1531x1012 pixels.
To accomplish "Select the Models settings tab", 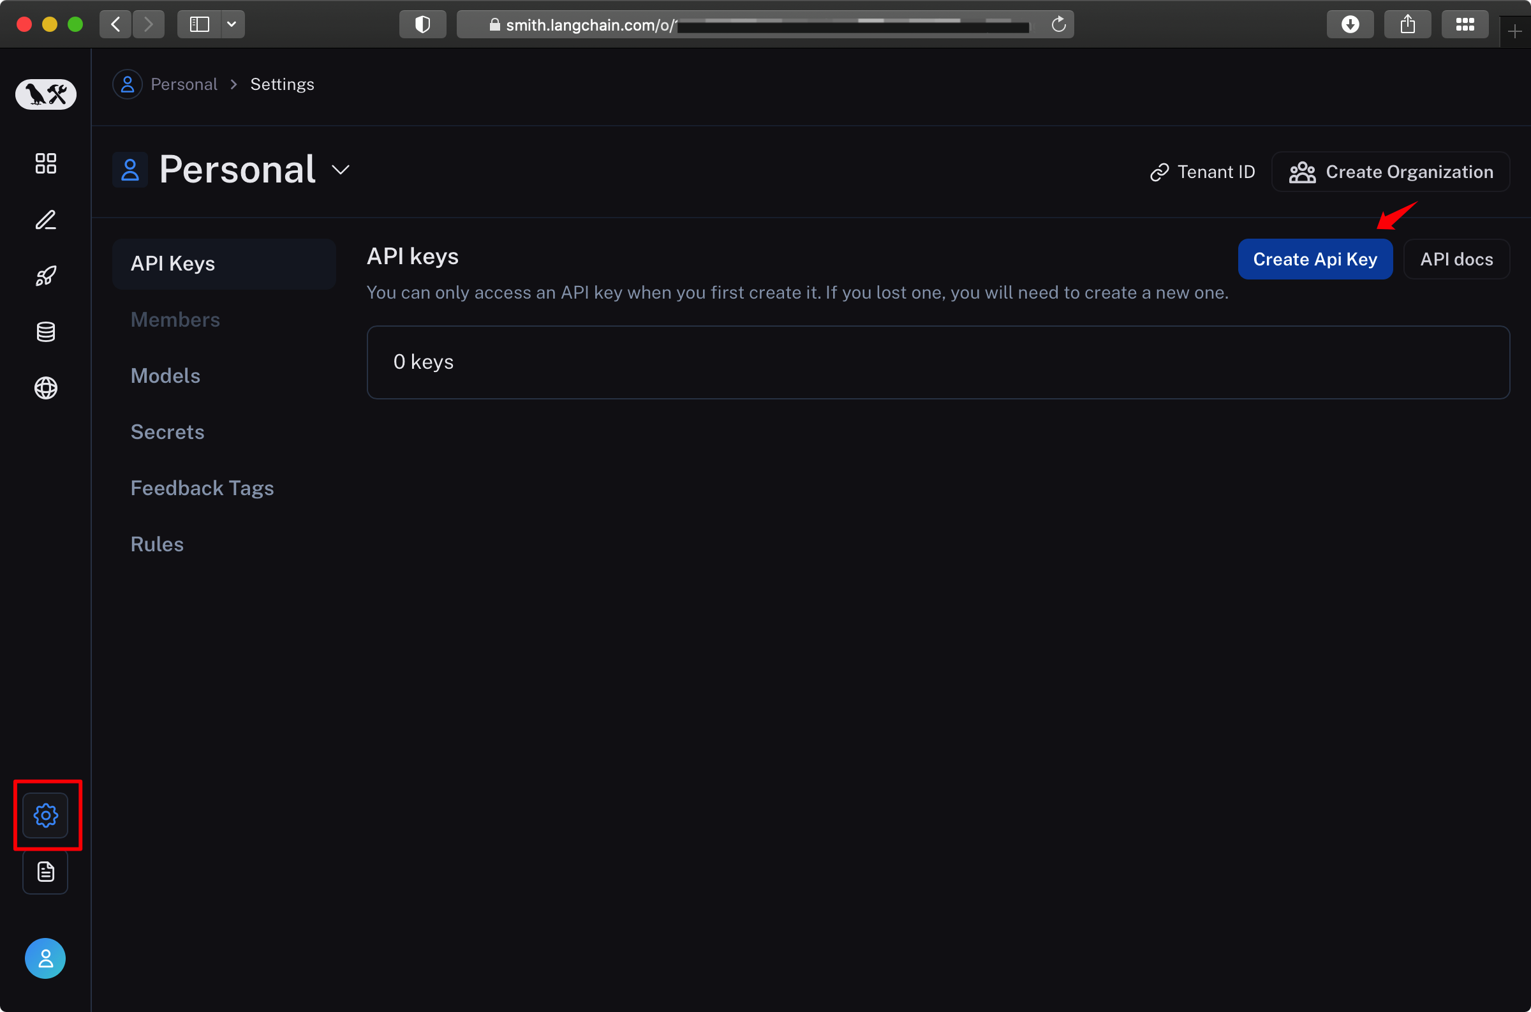I will click(165, 376).
